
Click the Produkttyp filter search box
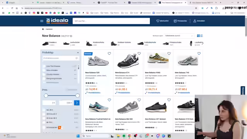tap(61, 58)
